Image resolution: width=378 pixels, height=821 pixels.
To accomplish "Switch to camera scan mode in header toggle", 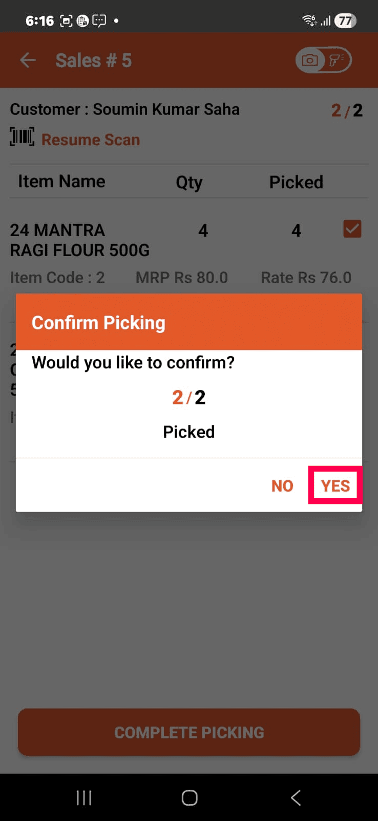I will 310,61.
